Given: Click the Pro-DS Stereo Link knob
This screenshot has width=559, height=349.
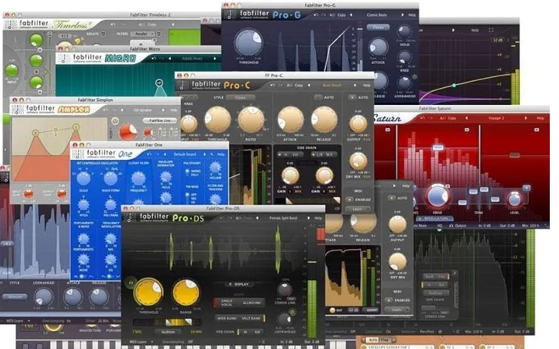Looking at the screenshot, I should pos(284,291).
